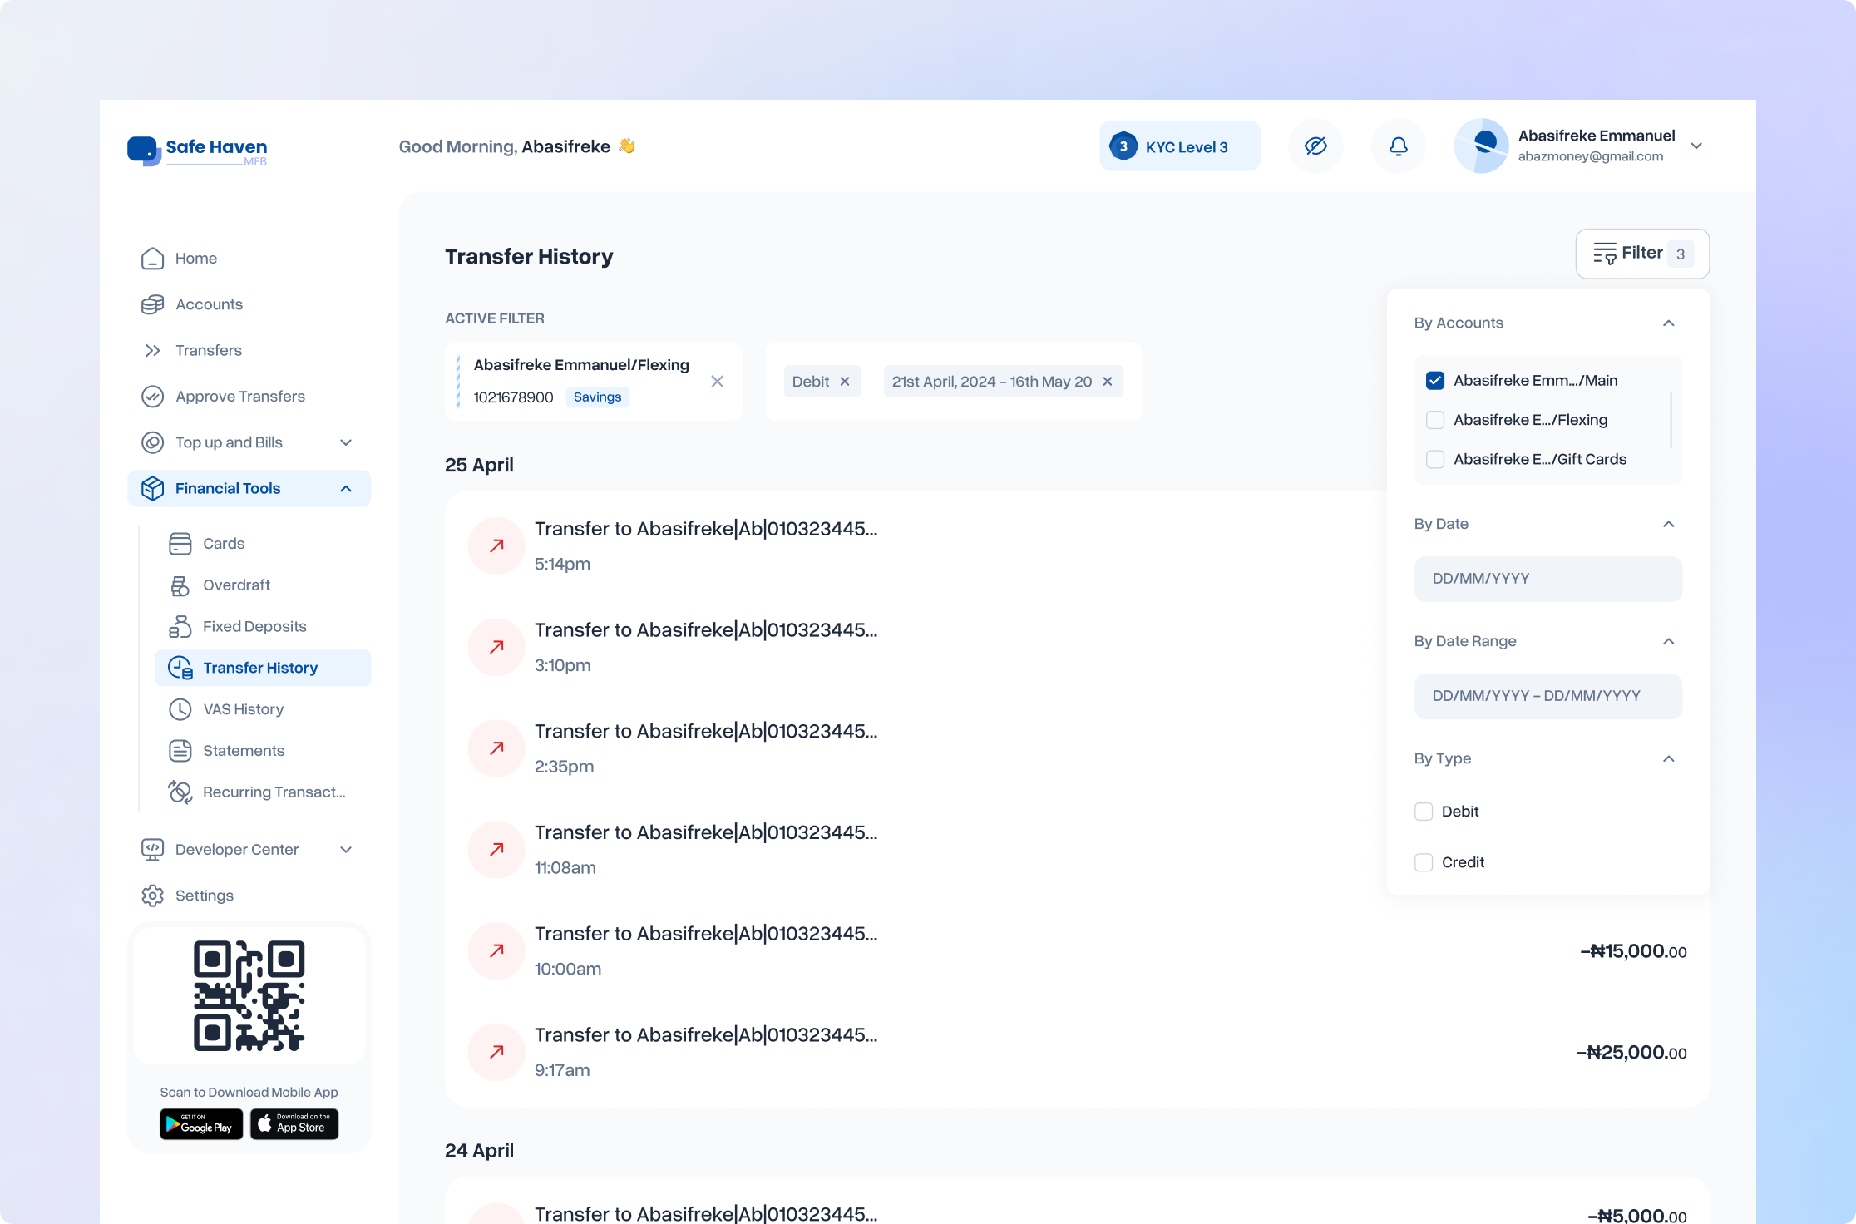Click the Filter button

click(1641, 253)
